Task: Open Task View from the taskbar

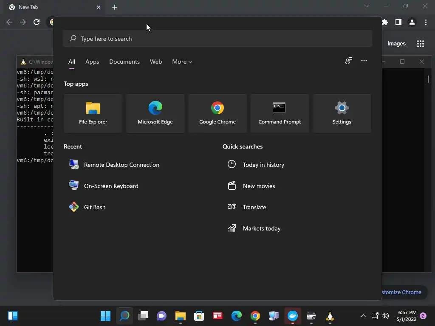Action: click(x=143, y=316)
